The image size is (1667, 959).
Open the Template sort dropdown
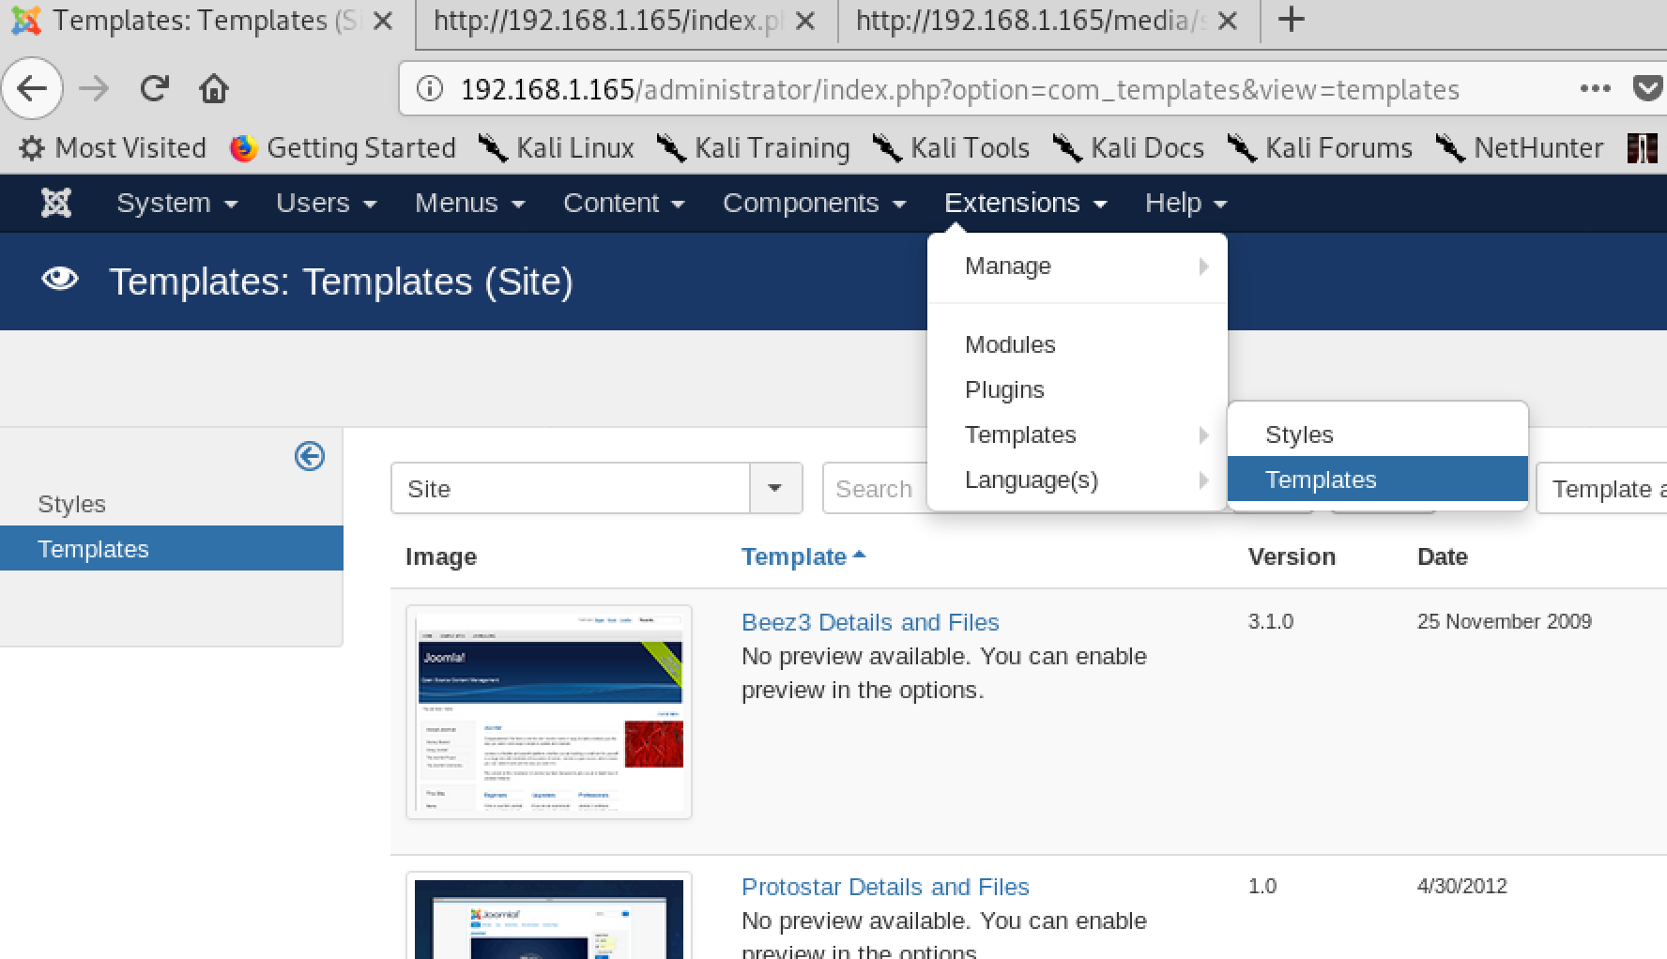tap(1601, 488)
